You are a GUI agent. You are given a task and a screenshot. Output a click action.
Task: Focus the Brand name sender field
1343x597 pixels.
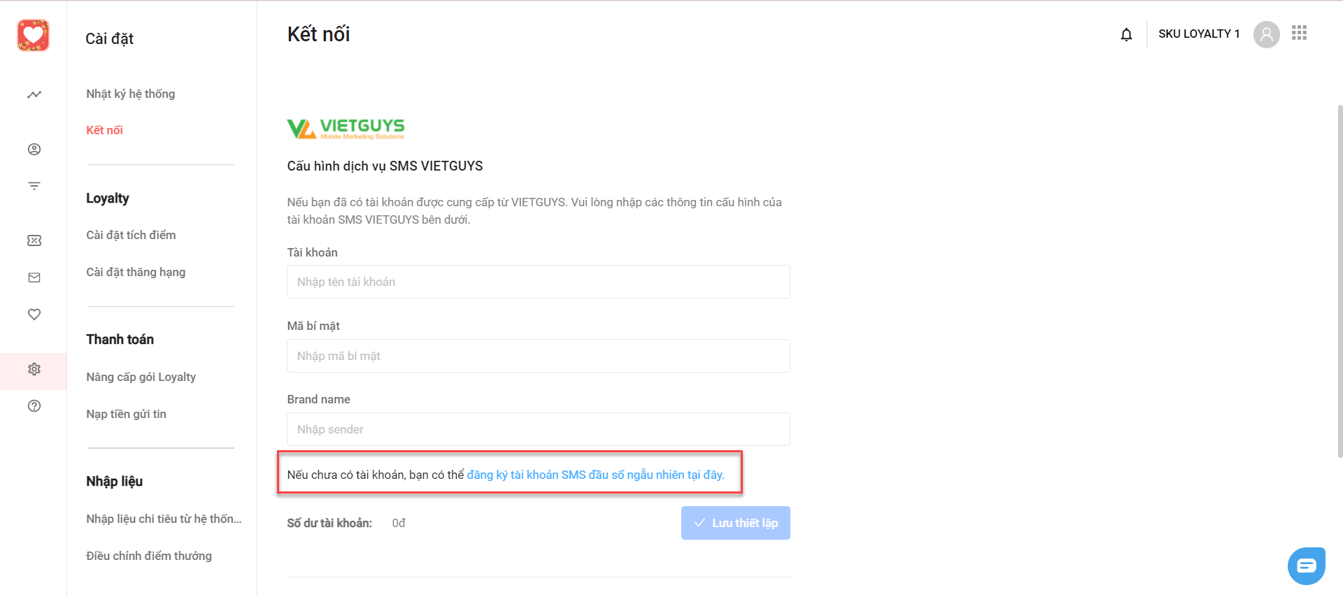point(539,429)
